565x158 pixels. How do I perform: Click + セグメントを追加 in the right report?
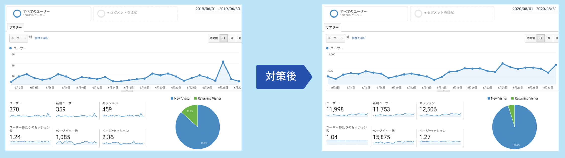tap(439, 13)
